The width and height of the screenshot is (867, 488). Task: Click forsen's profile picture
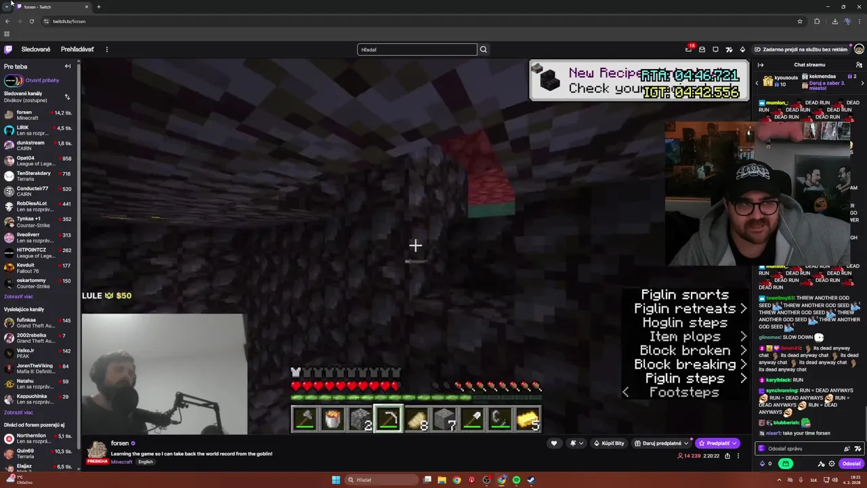98,449
